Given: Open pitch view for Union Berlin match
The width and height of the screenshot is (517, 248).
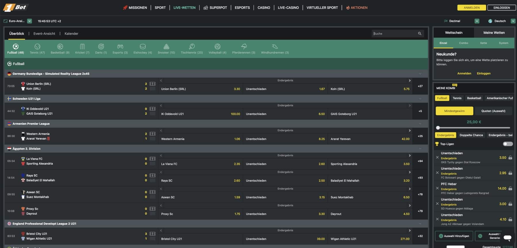Looking at the screenshot, I should (x=153, y=84).
